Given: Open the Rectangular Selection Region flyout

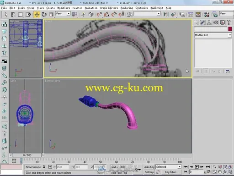Looking at the screenshot, I should pos(21,15).
